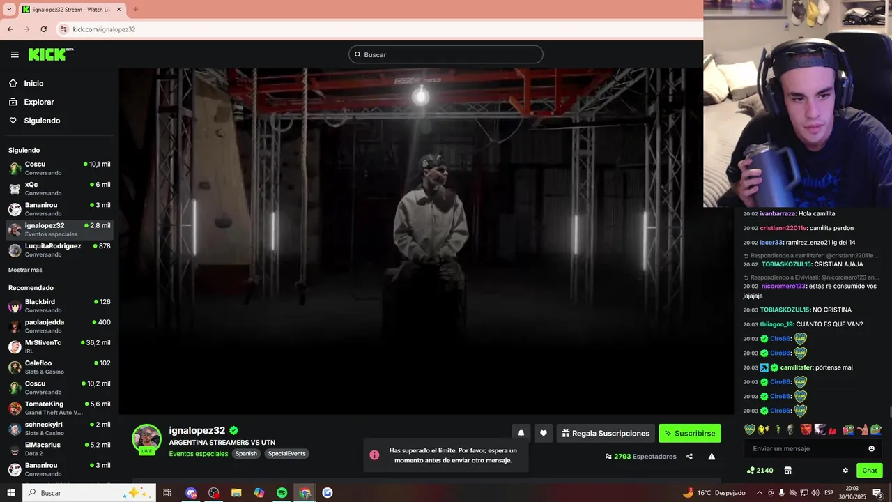Open Task View on the taskbar
The height and width of the screenshot is (502, 892).
pos(167,493)
